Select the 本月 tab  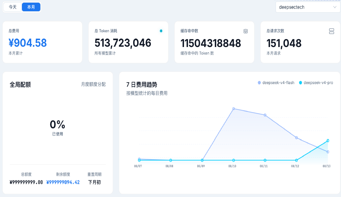click(x=31, y=7)
